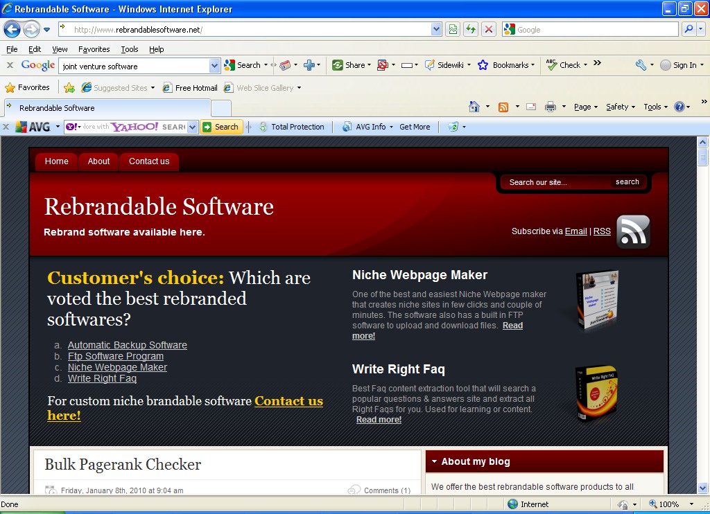This screenshot has height=514, width=710.
Task: Click the Add to Favorites Bar icon
Action: pos(69,88)
